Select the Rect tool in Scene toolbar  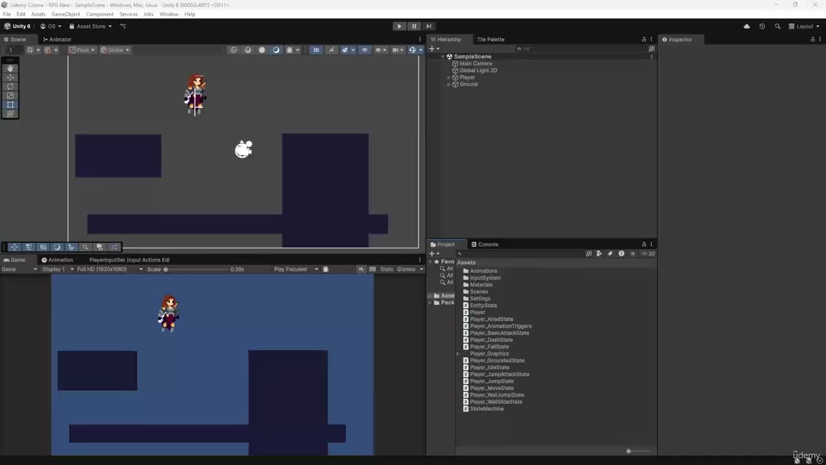(x=10, y=105)
